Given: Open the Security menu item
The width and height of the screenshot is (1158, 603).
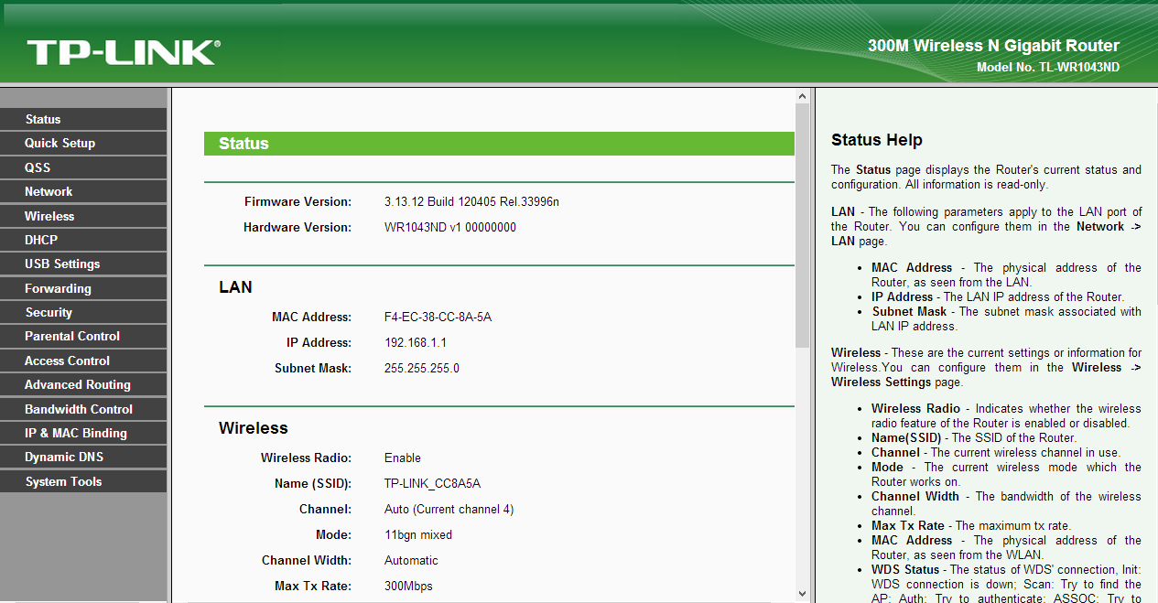Looking at the screenshot, I should (x=83, y=312).
